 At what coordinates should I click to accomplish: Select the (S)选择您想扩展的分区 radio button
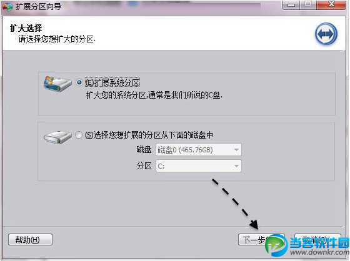pos(79,135)
